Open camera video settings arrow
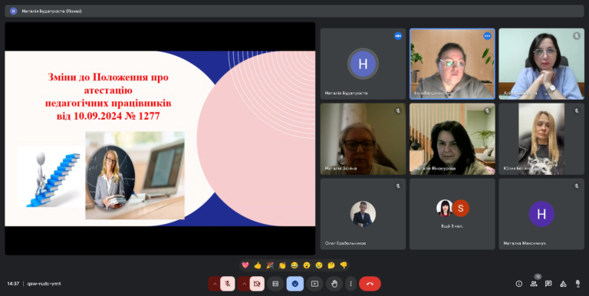Image resolution: width=589 pixels, height=296 pixels. tap(244, 284)
